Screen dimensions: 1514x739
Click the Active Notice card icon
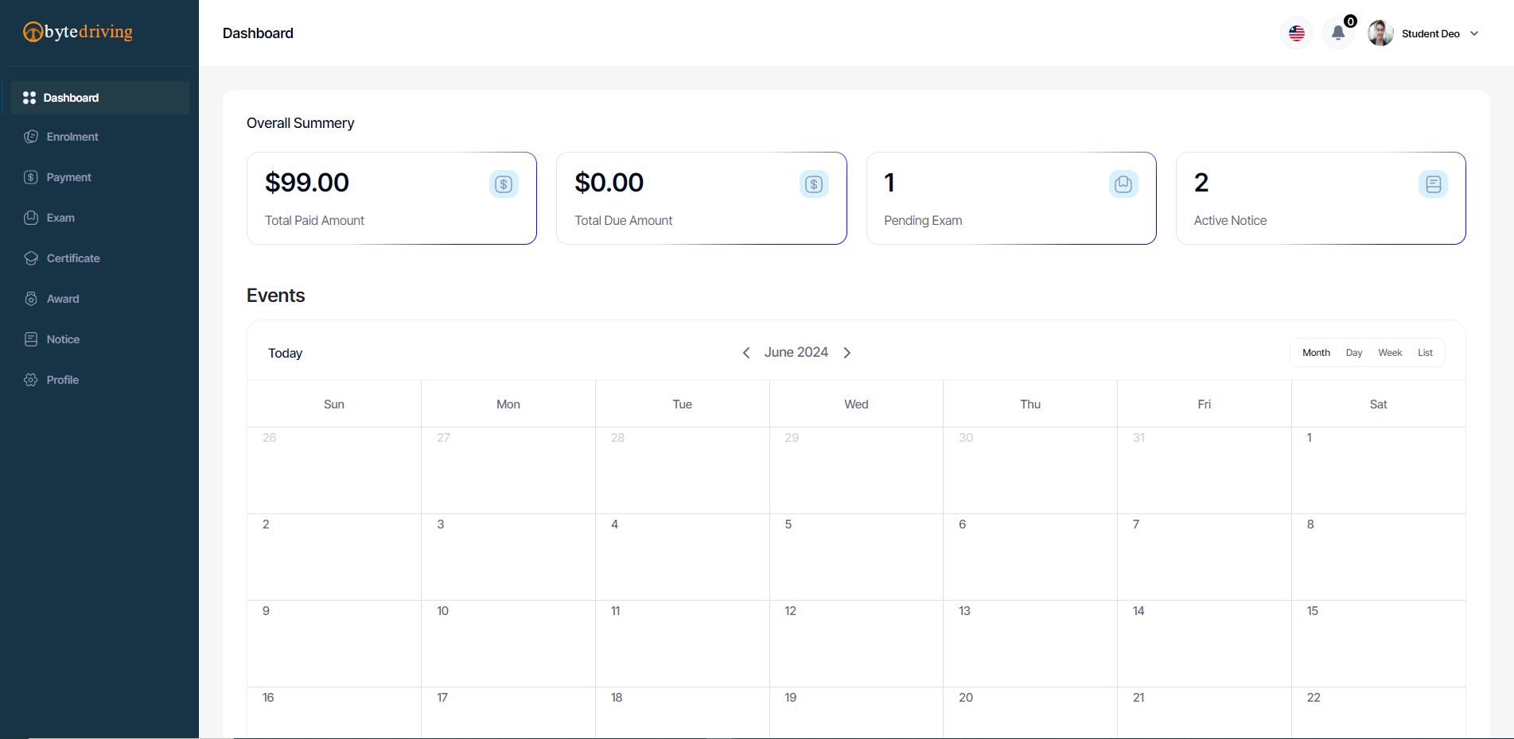[x=1433, y=184]
